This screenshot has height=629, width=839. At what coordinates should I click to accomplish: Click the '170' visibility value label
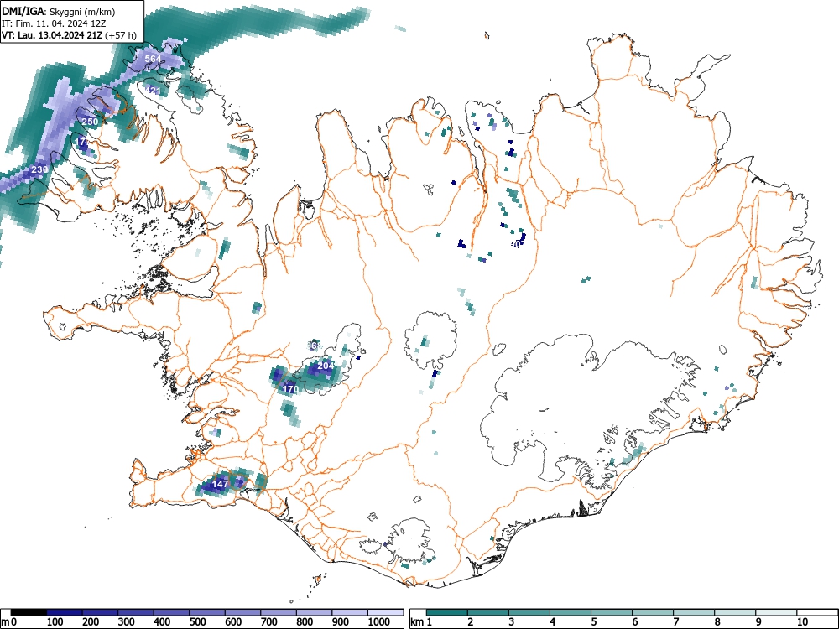(x=290, y=389)
